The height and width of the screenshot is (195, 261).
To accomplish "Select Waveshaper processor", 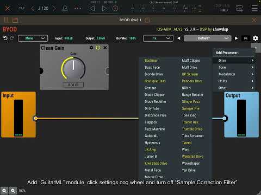I will point(191,163).
